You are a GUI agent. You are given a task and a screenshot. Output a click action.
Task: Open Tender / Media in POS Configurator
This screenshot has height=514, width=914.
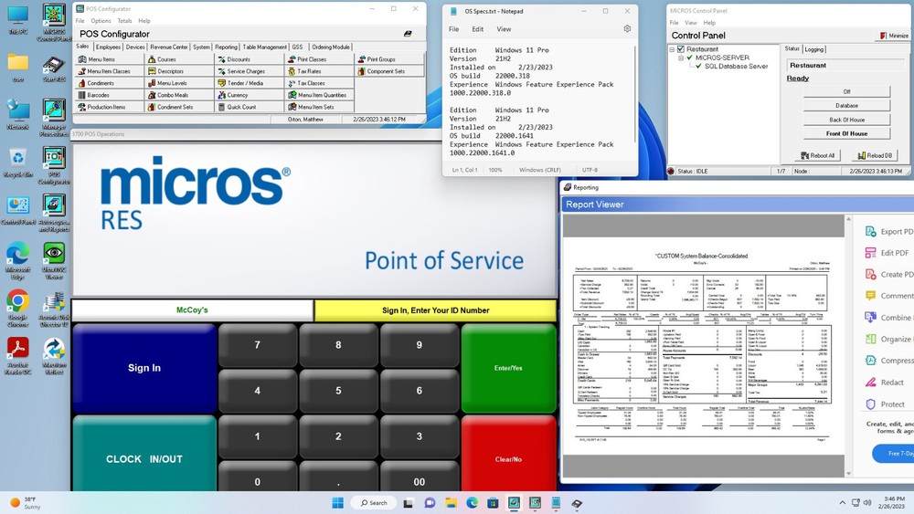[249, 83]
